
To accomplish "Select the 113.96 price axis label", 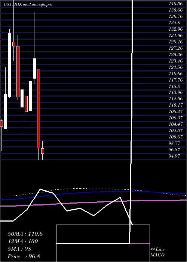I will click(x=175, y=92).
